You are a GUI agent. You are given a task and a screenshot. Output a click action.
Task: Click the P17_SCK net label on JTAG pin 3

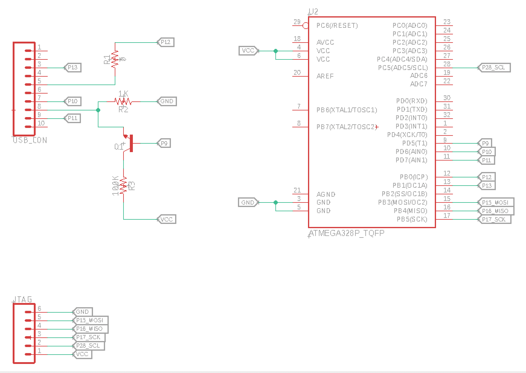tap(89, 337)
